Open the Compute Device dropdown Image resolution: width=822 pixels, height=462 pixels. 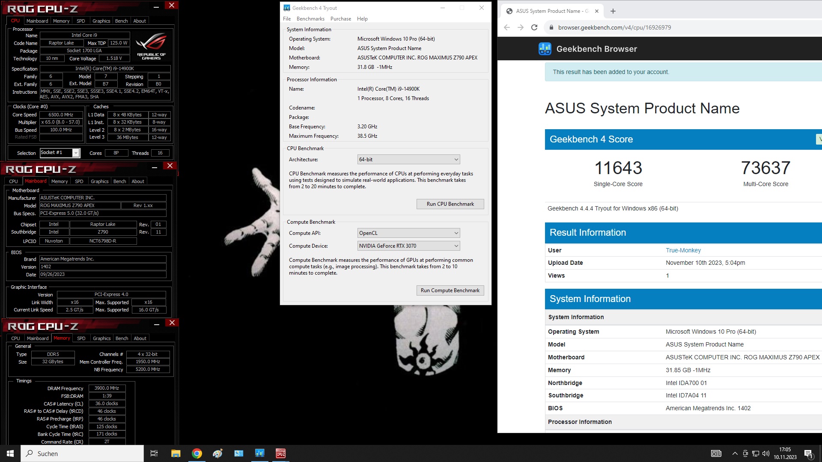pyautogui.click(x=409, y=246)
